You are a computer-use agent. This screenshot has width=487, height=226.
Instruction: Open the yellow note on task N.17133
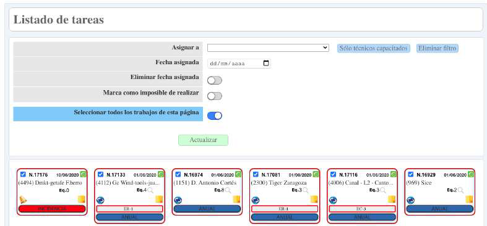point(159,199)
